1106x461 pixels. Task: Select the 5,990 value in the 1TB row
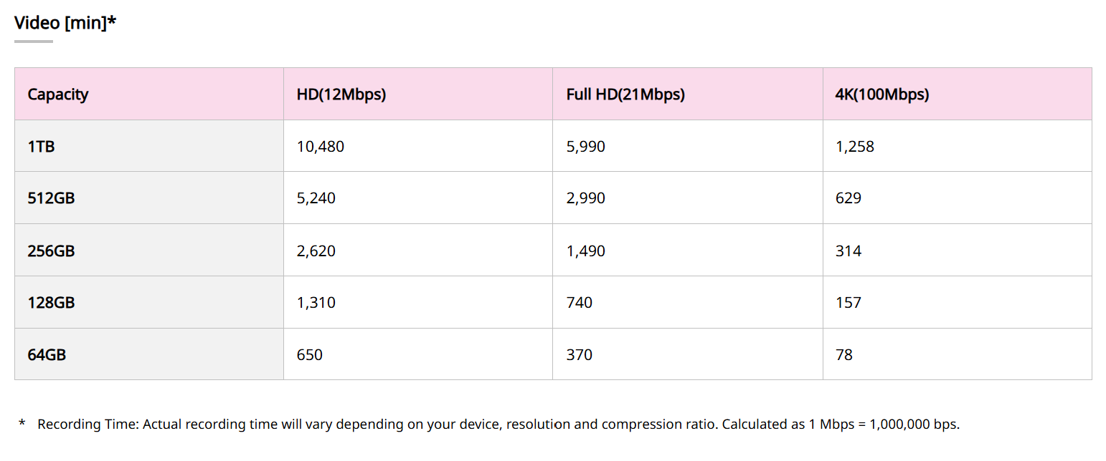pos(586,147)
